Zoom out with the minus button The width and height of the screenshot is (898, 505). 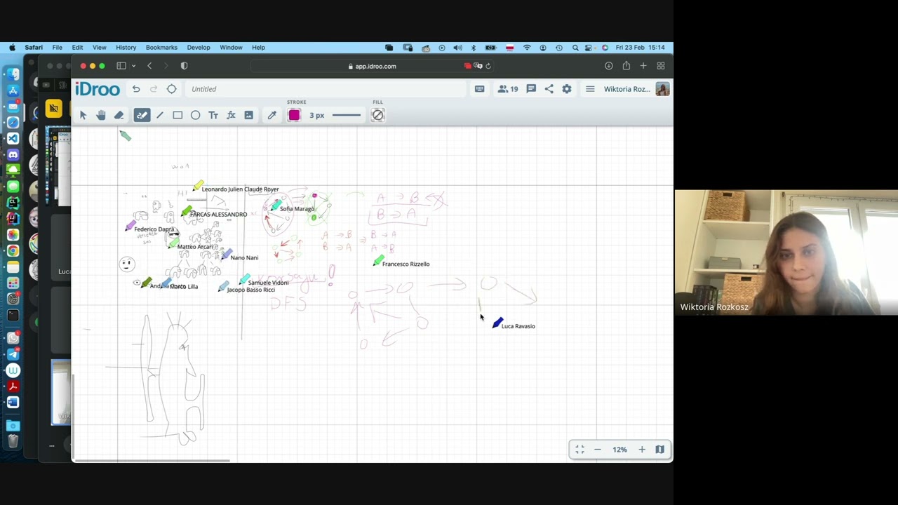(598, 450)
